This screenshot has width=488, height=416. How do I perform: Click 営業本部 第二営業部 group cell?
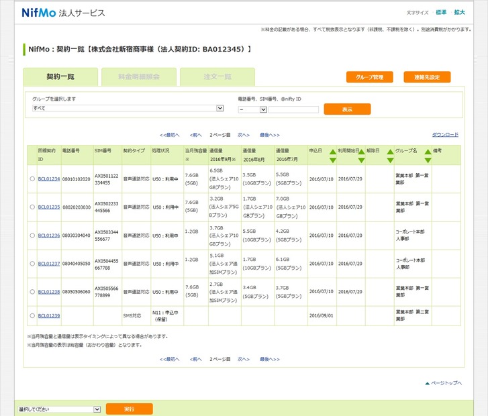413,316
